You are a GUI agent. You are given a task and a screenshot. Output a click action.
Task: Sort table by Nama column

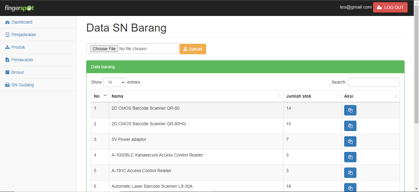point(196,96)
